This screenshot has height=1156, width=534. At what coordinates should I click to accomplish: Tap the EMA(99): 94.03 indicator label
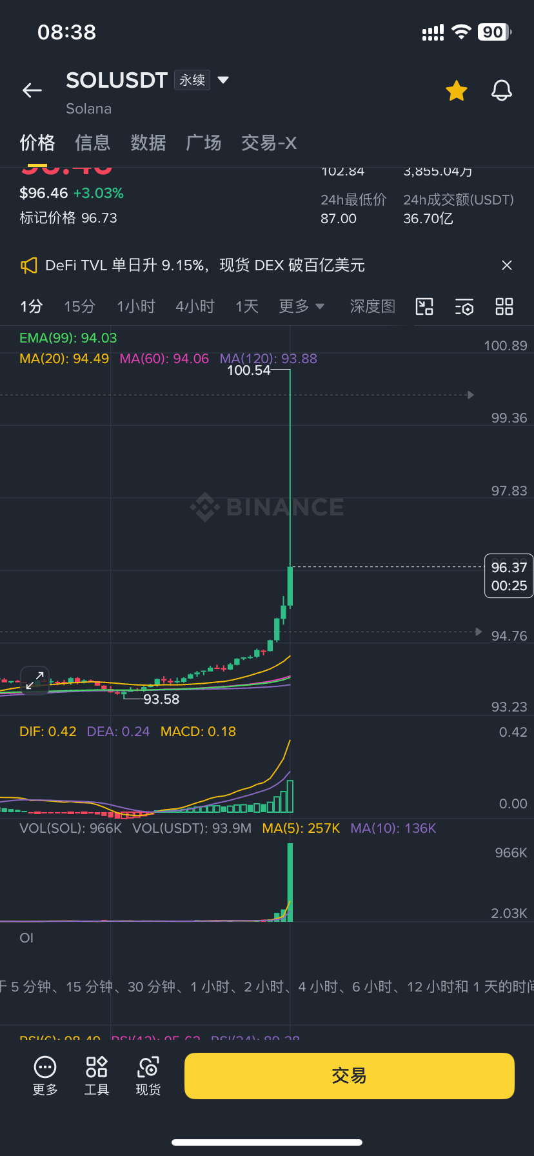click(x=68, y=338)
